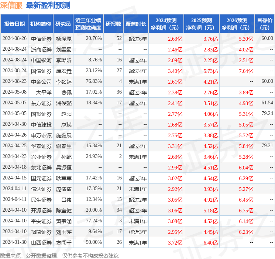
Task: Click the 山西证券 institution name
Action: [41, 242]
